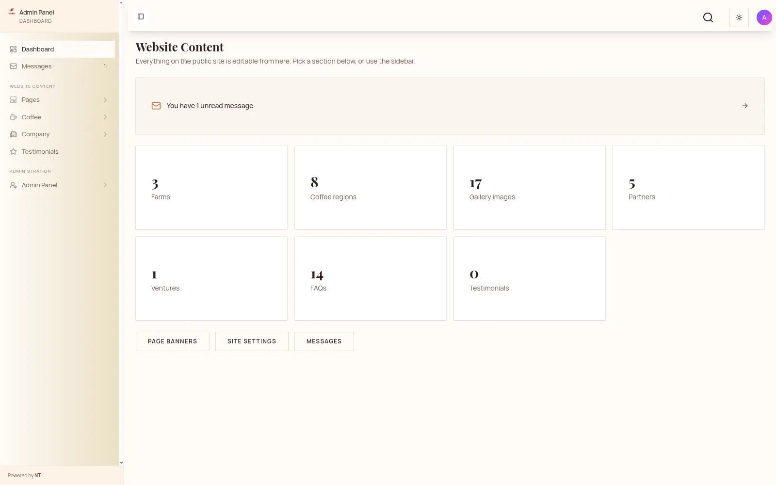Click the Messages unread count badge

click(105, 66)
